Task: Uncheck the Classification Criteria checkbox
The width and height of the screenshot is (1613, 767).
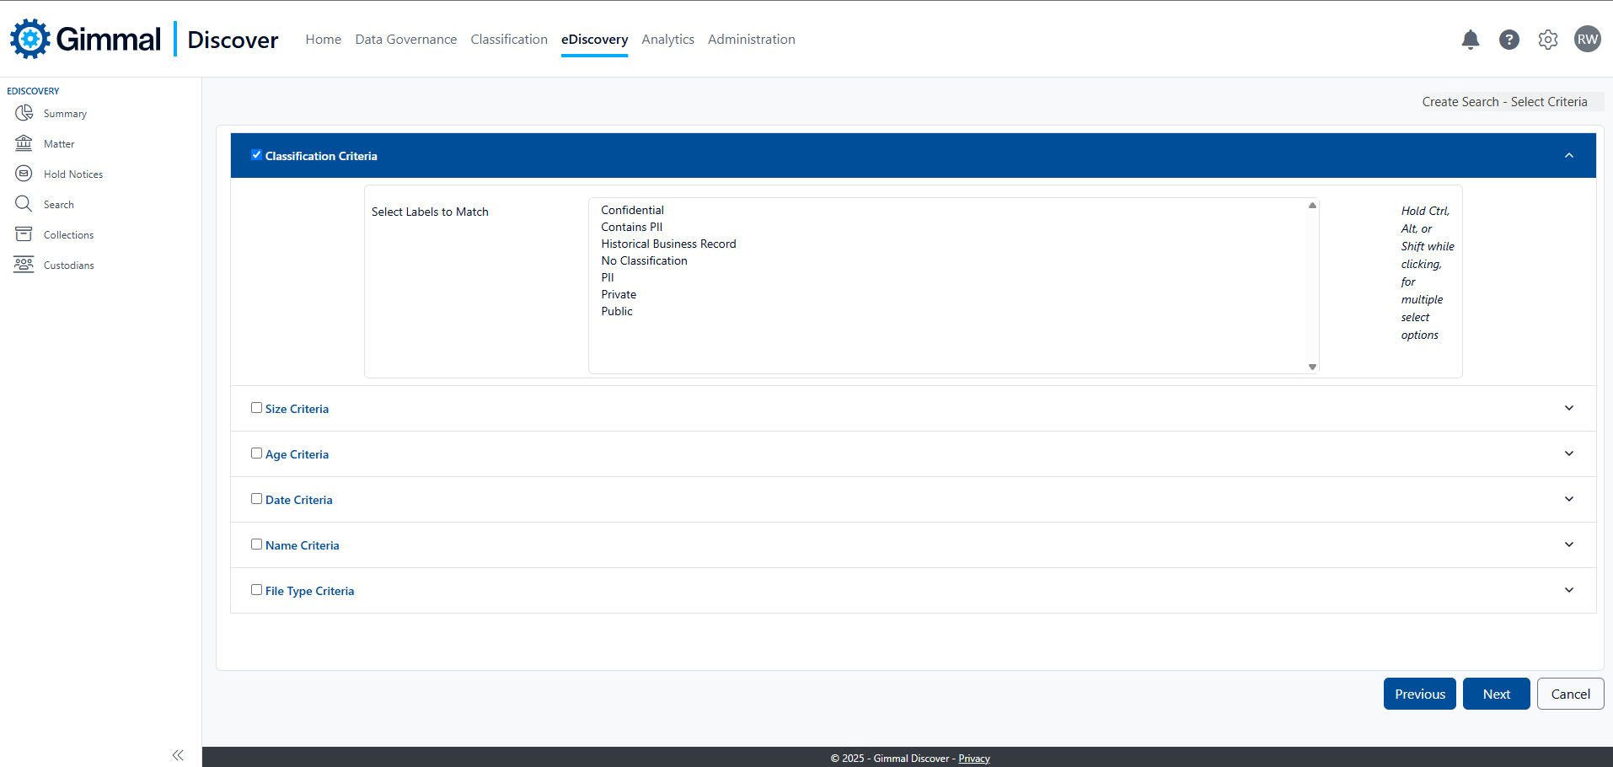Action: pyautogui.click(x=256, y=155)
